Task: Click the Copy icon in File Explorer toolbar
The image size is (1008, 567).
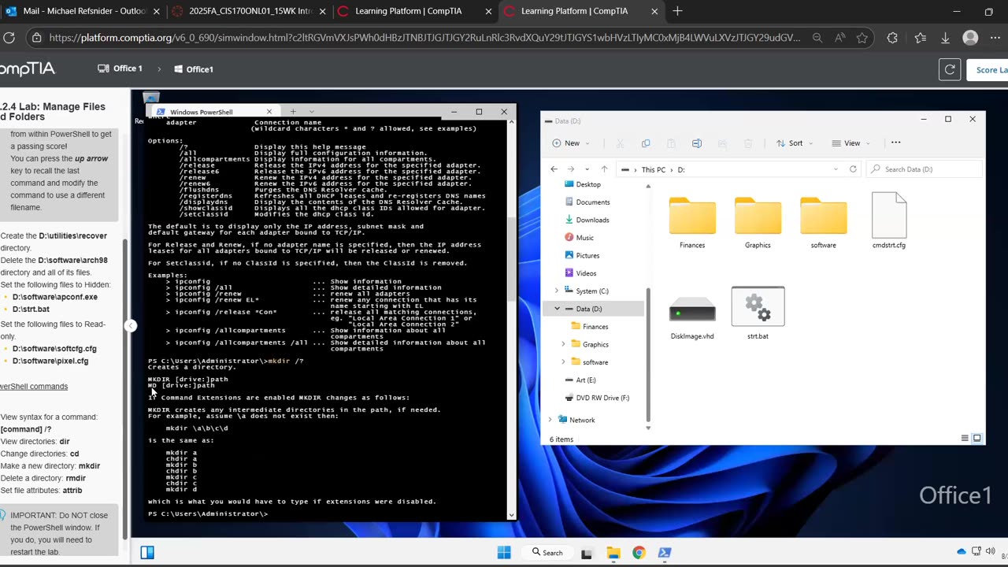Action: pyautogui.click(x=646, y=143)
